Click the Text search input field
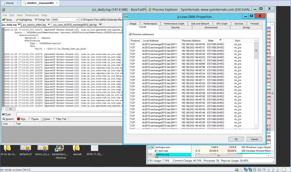This screenshot has width=291, height=172. point(69,114)
